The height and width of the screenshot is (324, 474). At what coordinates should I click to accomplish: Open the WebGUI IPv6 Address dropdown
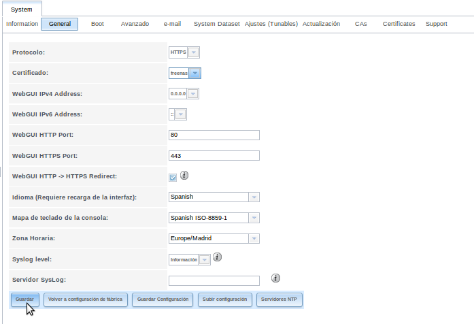tap(177, 114)
